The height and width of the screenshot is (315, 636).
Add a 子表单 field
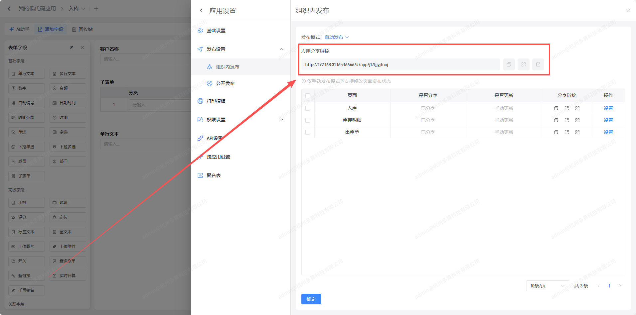pos(27,176)
